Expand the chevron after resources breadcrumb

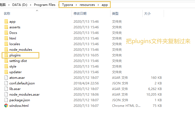pos(98,5)
